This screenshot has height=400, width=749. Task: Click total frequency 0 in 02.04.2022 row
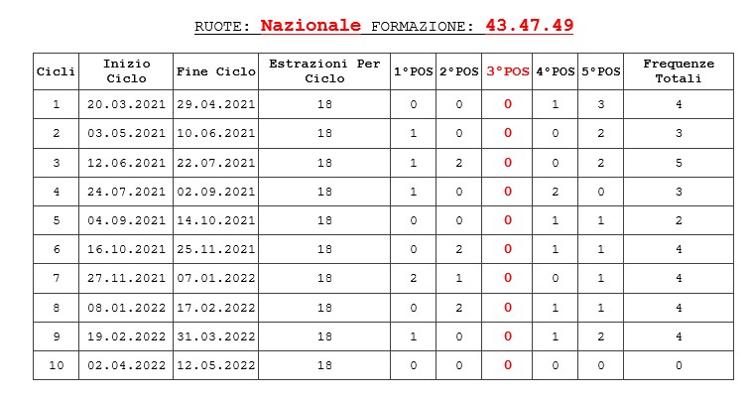[679, 365]
